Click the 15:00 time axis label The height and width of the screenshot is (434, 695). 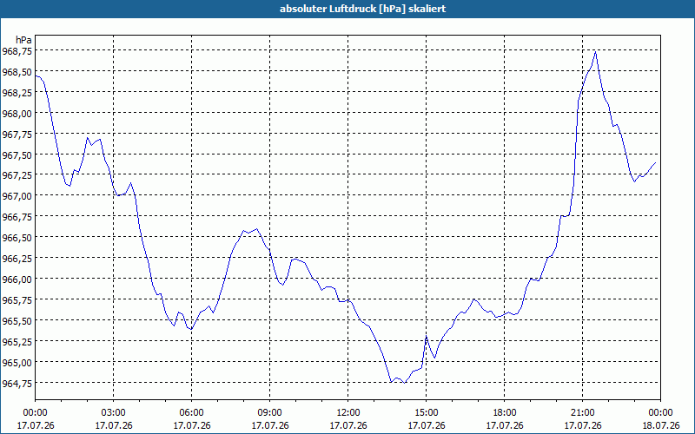click(x=427, y=413)
